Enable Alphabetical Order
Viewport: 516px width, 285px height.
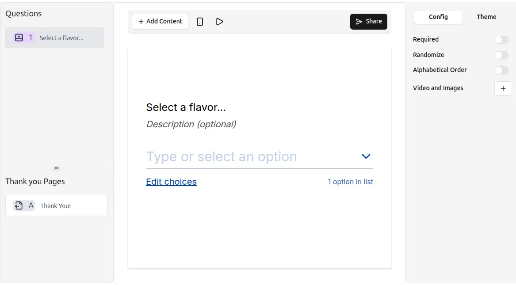[x=501, y=70]
